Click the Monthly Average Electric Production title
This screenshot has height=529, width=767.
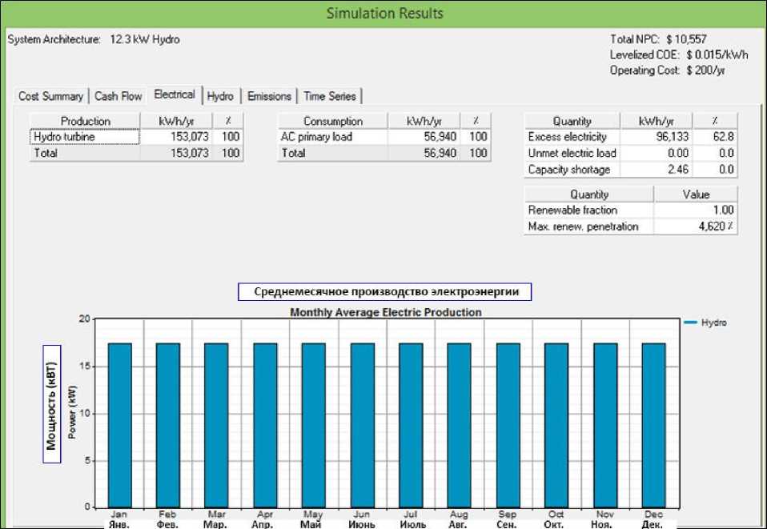pyautogui.click(x=385, y=312)
